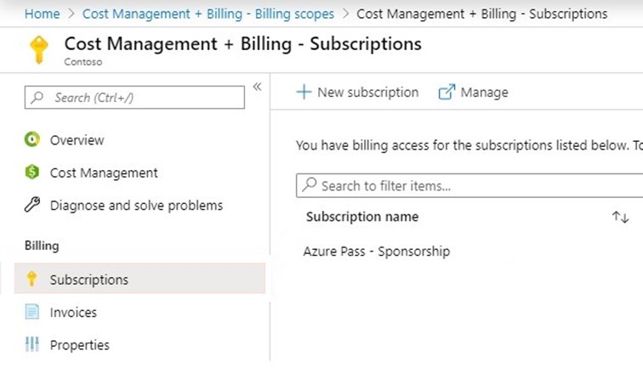The height and width of the screenshot is (368, 643).
Task: Click the Billing section heading
Action: [42, 246]
